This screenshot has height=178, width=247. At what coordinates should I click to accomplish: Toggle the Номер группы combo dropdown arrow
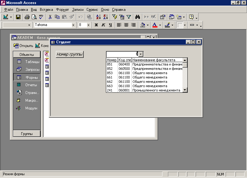tap(141, 54)
